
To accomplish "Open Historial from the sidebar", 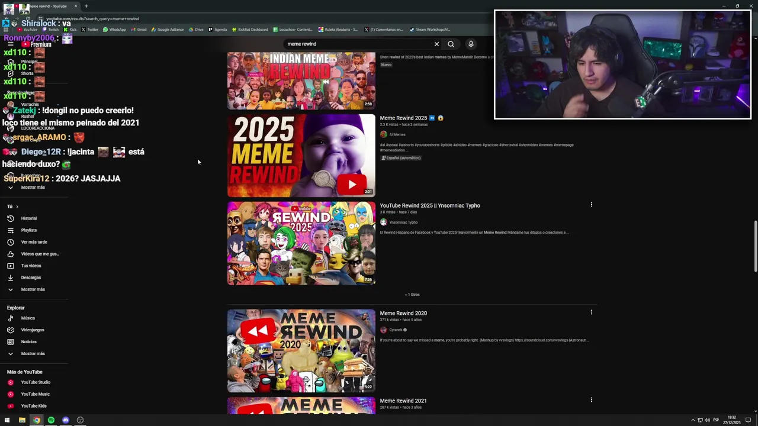I will pos(28,218).
